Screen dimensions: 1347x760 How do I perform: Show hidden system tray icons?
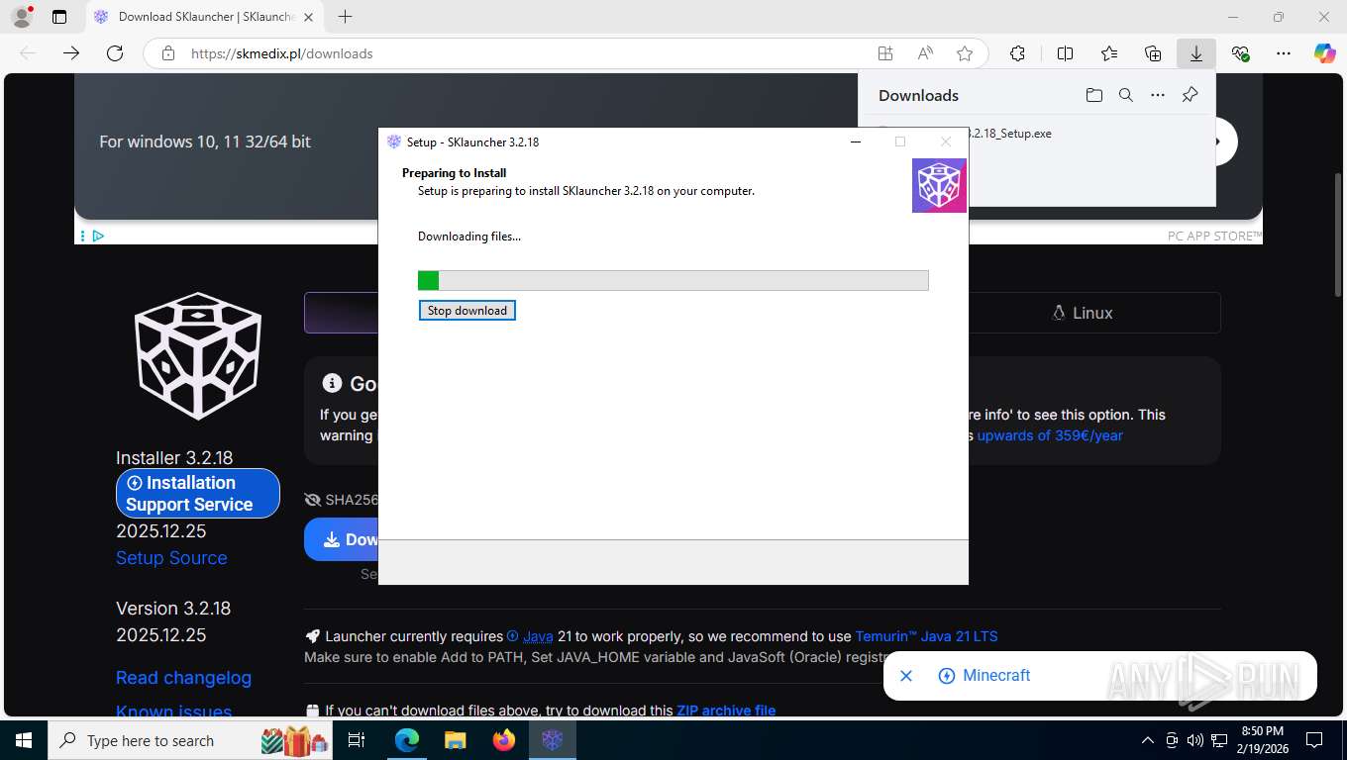click(x=1148, y=740)
